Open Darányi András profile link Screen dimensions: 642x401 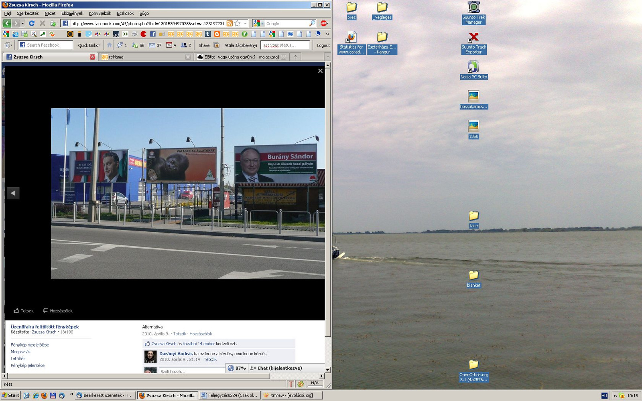176,354
